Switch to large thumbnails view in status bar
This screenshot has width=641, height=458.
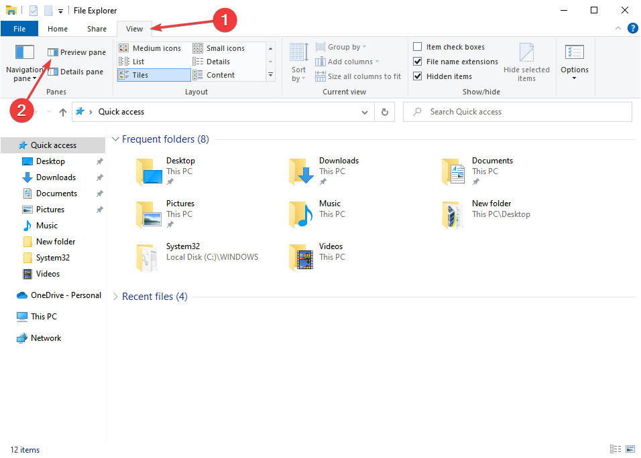630,449
